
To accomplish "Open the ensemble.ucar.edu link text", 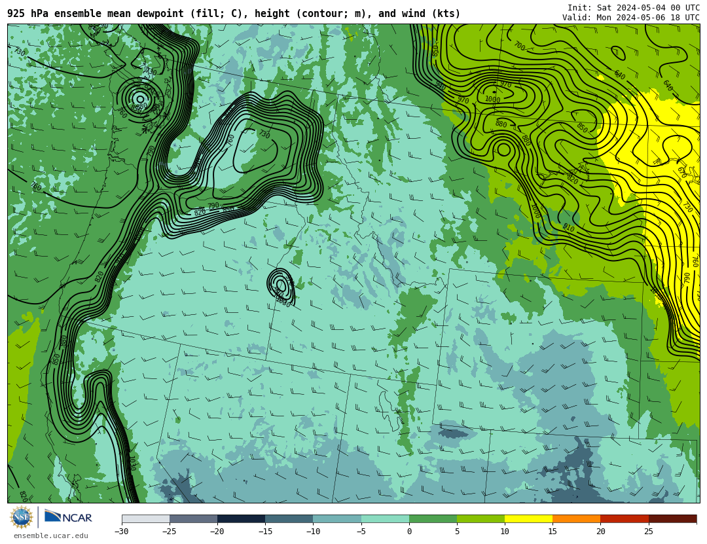I will 51,536.
